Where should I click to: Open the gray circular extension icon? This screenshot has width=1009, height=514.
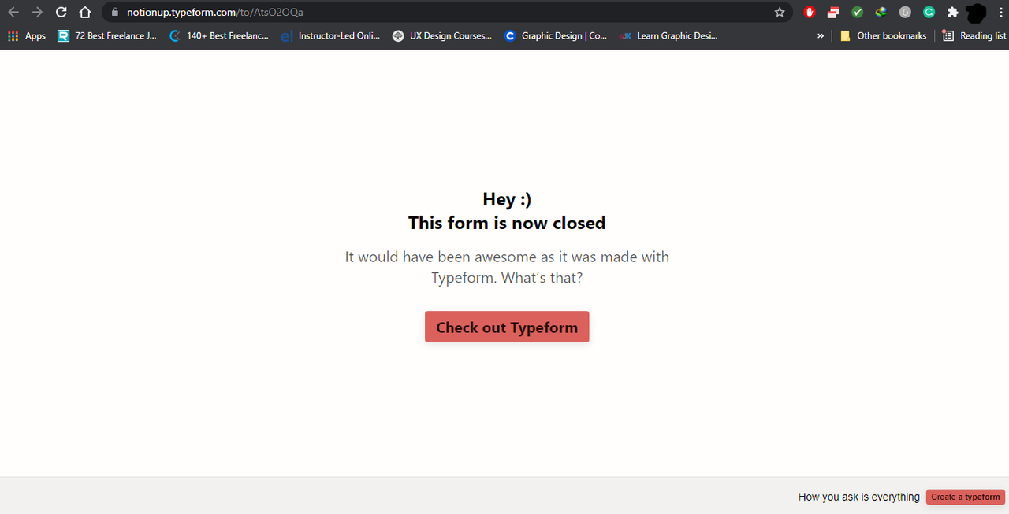[x=905, y=12]
